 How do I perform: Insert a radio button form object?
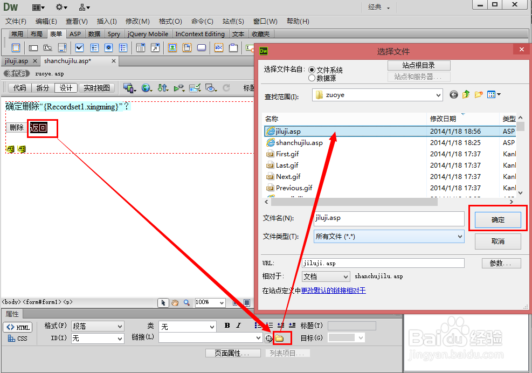tap(108, 48)
